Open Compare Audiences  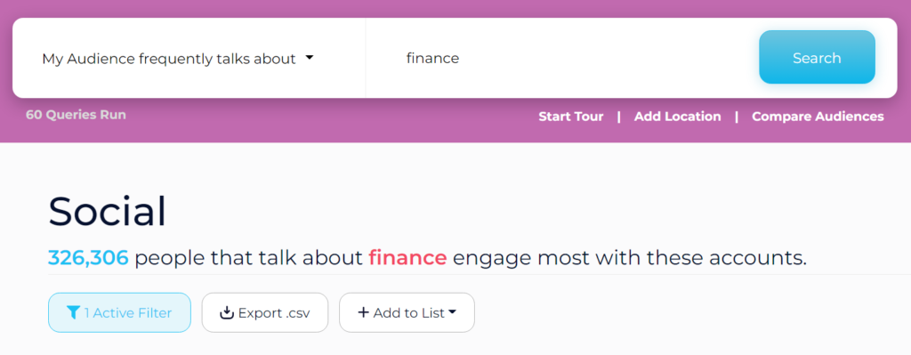coord(818,117)
